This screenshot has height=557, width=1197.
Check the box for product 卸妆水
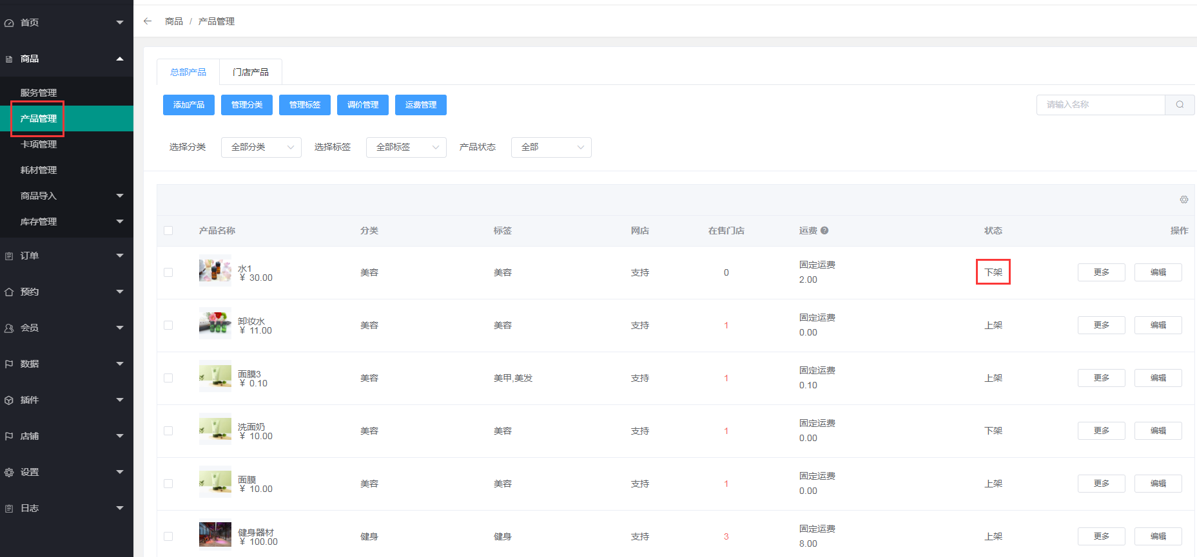pos(168,325)
